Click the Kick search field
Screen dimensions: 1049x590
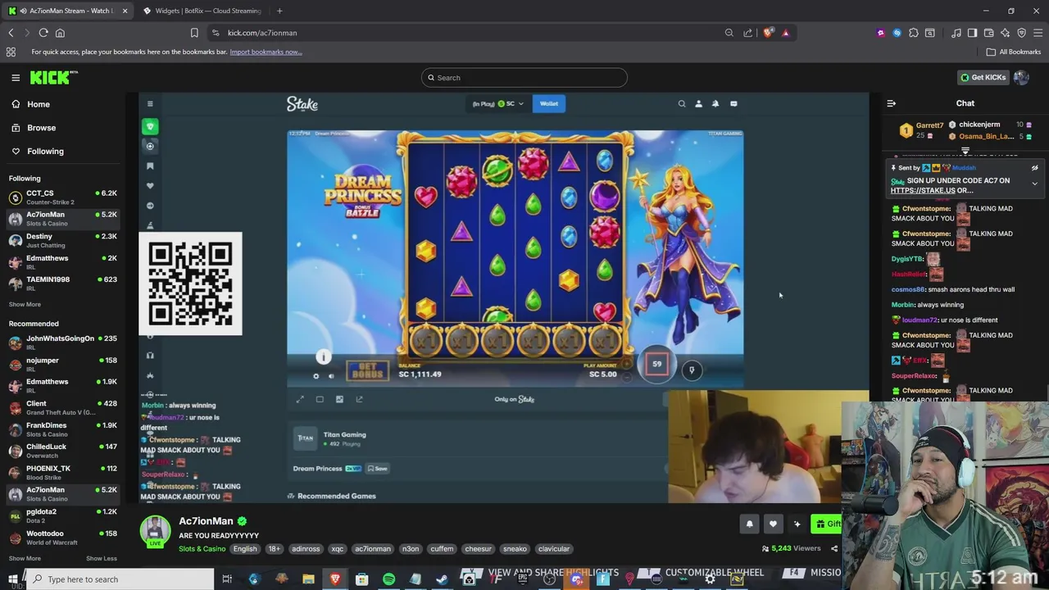coord(524,78)
